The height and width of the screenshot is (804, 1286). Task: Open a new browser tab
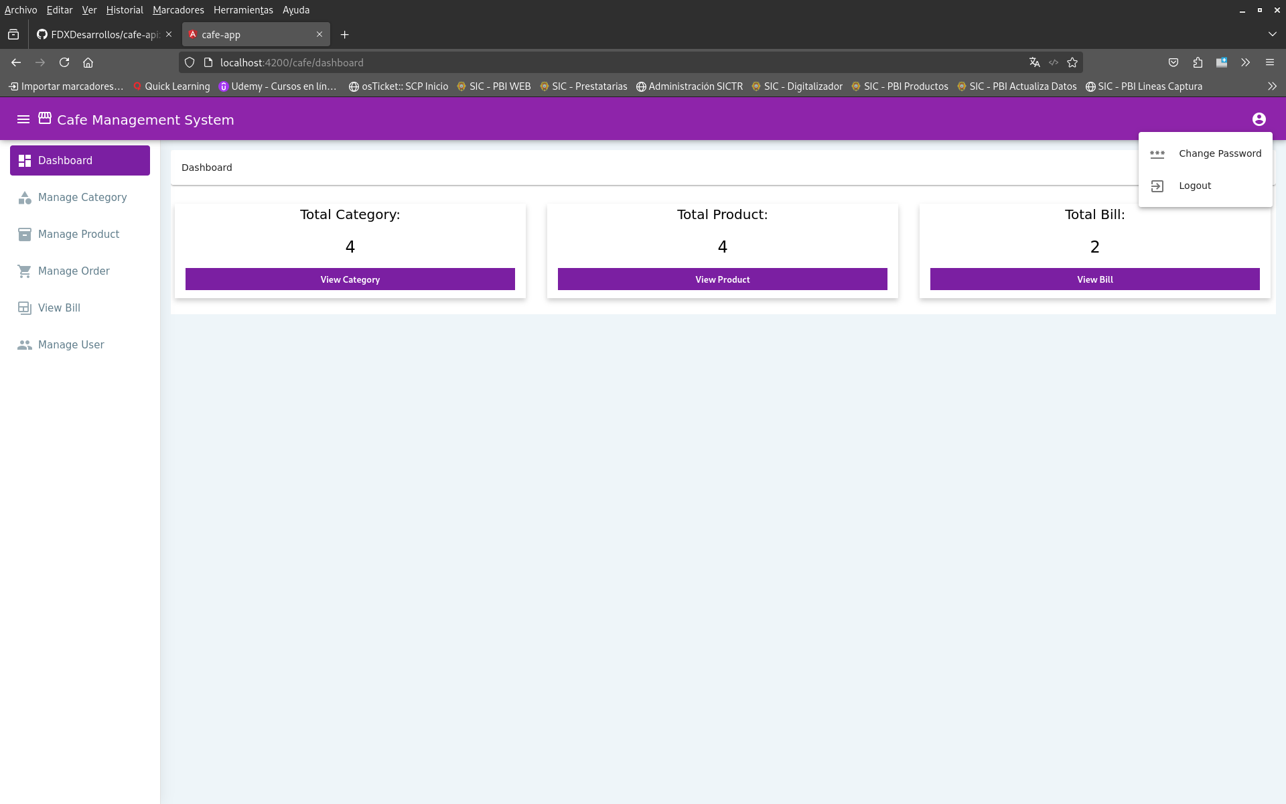pos(345,35)
